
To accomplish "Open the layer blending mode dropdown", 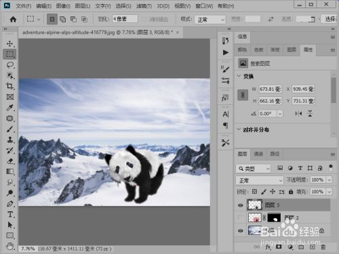I will click(260, 180).
